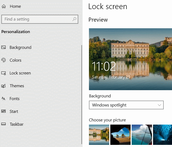Open the Home settings page
172x147 pixels.
tap(15, 6)
